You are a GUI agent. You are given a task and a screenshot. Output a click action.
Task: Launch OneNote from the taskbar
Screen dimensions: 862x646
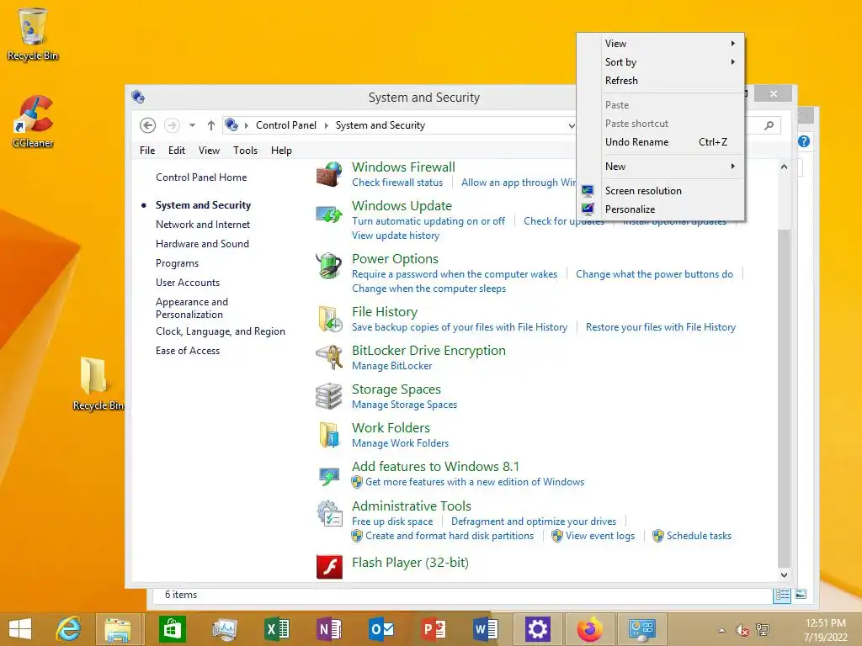tap(329, 629)
